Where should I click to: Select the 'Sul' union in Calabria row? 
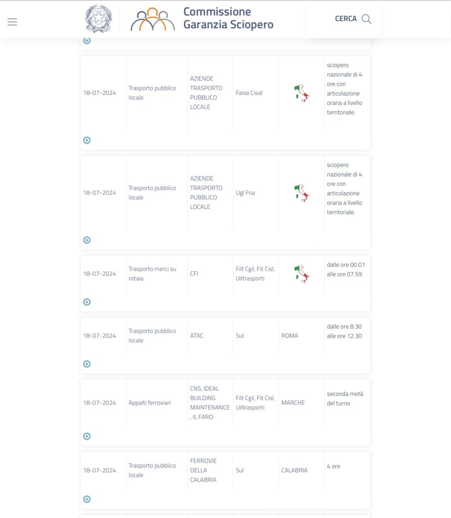240,470
